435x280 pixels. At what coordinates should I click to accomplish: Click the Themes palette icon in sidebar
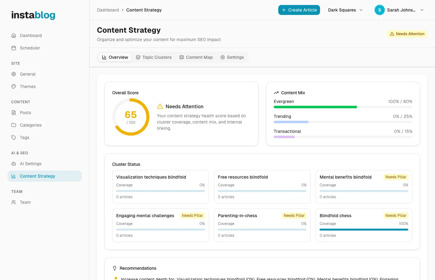coord(14,86)
